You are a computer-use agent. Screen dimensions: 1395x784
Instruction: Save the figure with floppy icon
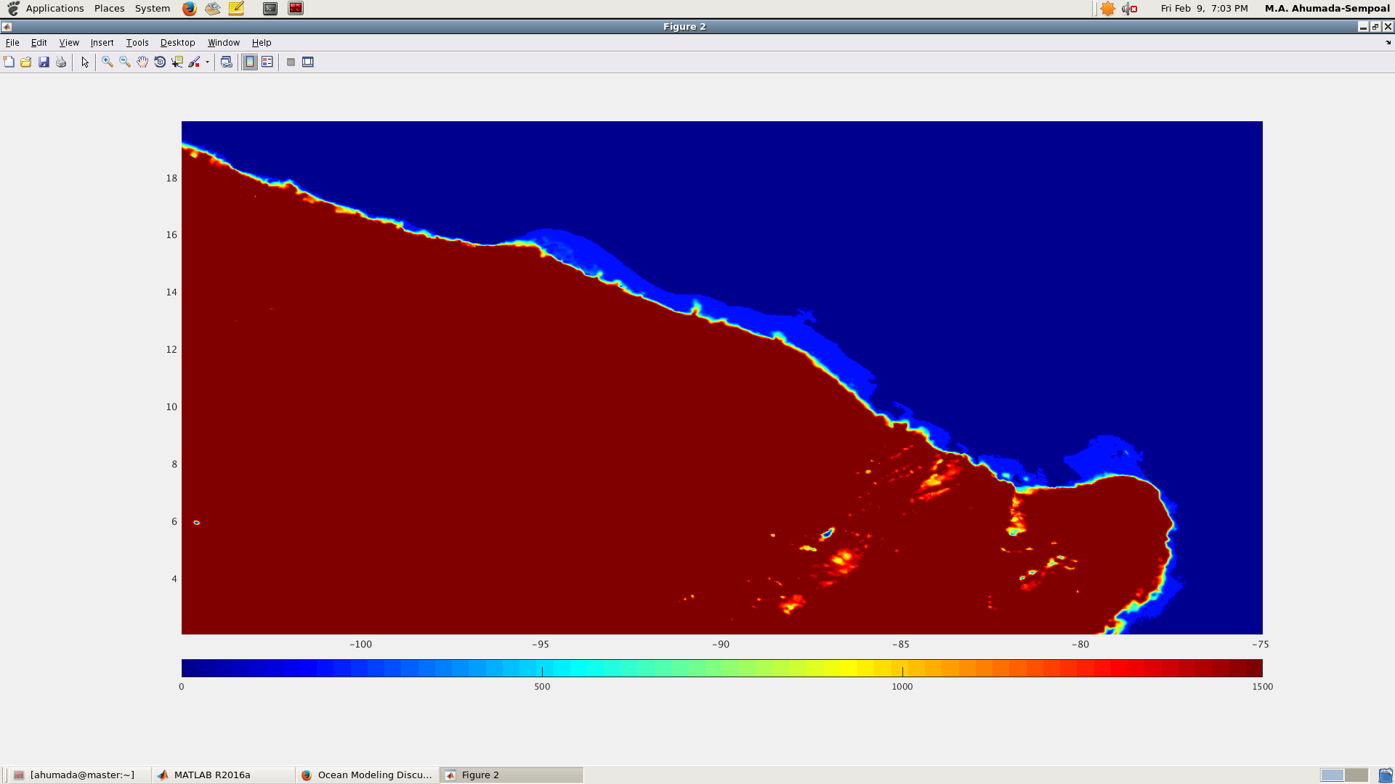(x=44, y=62)
